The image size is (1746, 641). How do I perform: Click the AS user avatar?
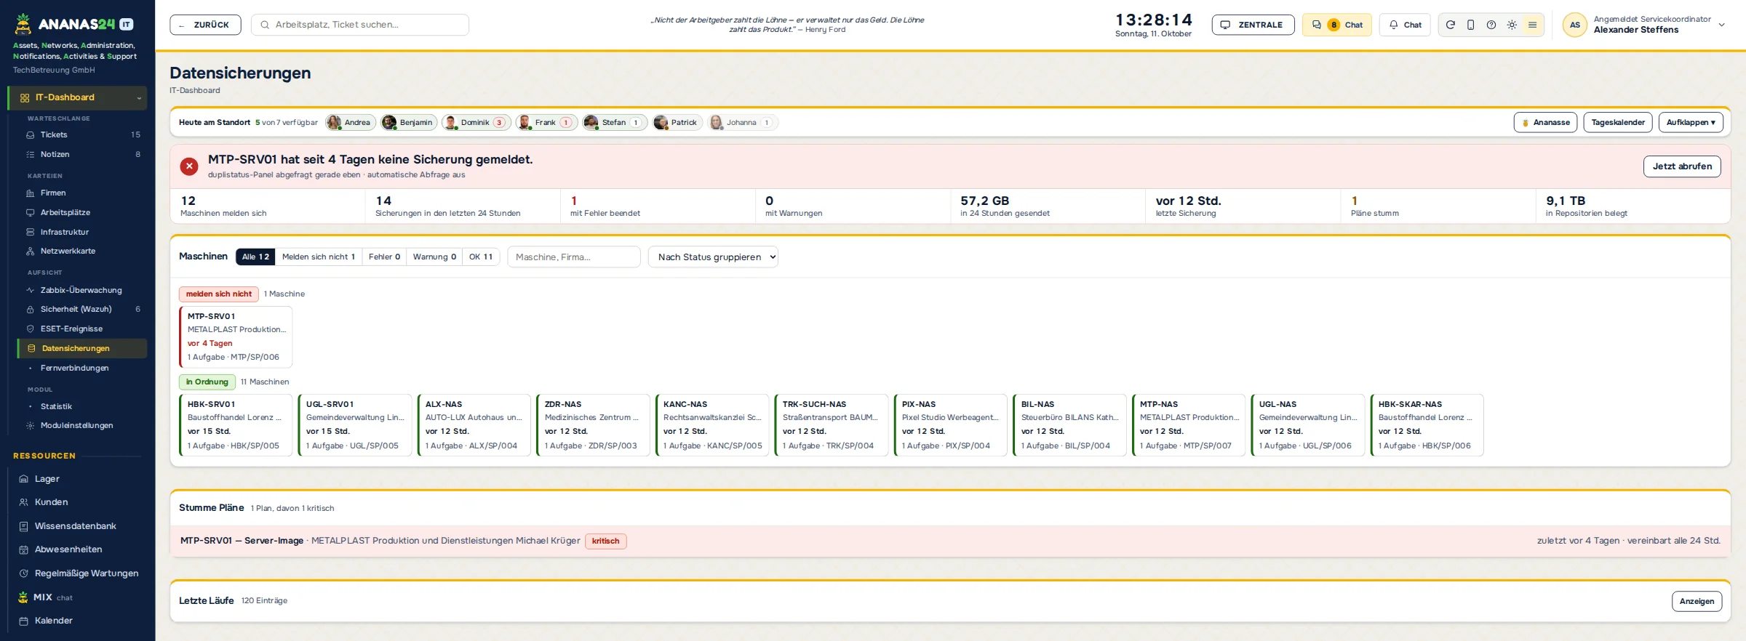tap(1574, 25)
